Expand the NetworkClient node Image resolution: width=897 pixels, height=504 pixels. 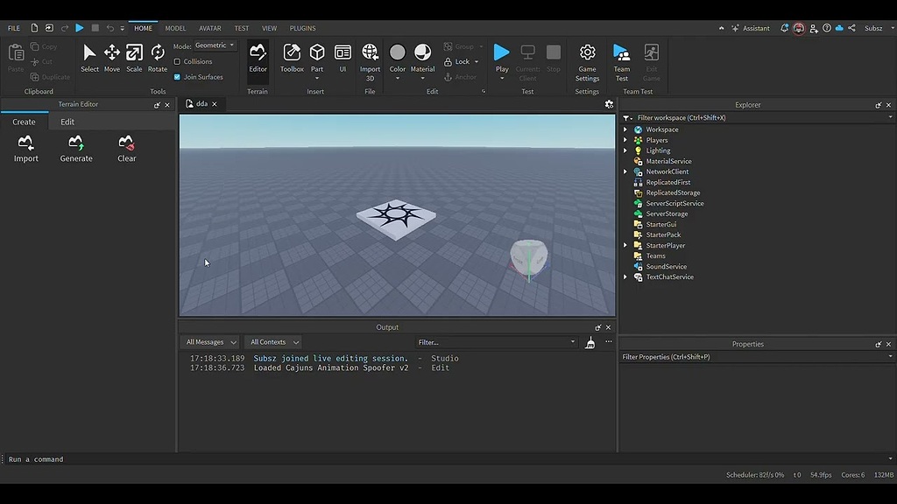625,171
